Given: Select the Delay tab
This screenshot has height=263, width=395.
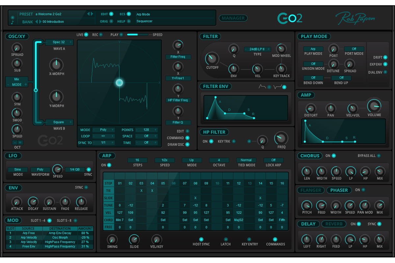Looking at the screenshot, I should 308,224.
